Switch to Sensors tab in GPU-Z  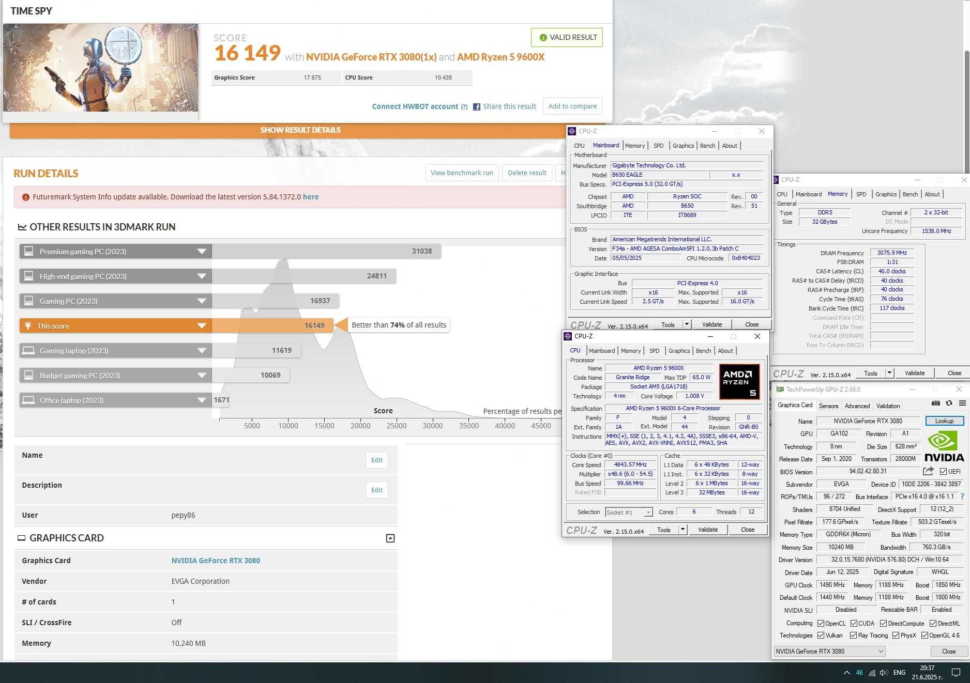point(828,406)
